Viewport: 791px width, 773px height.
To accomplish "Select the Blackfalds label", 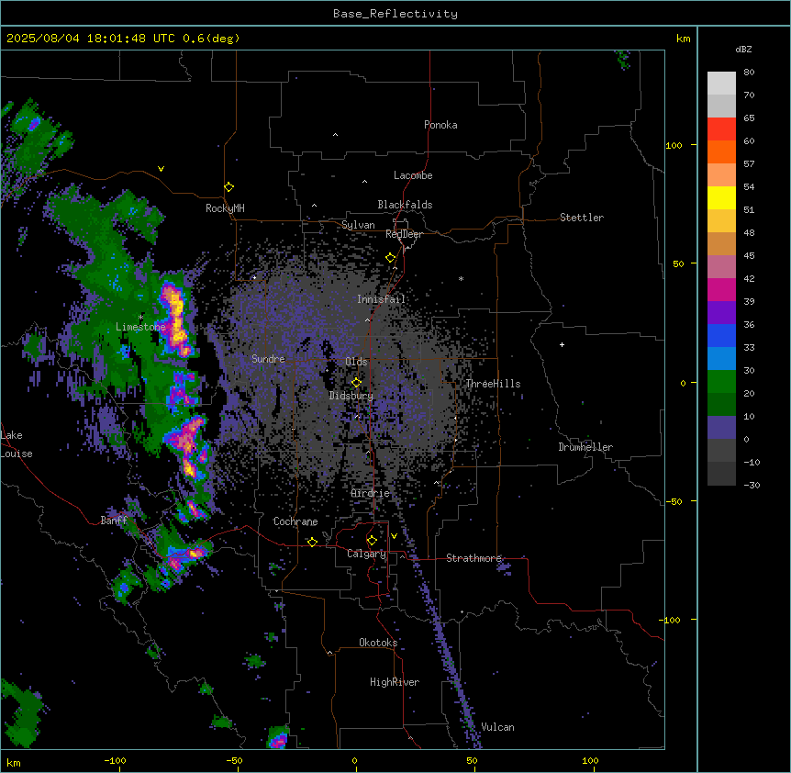I will (x=405, y=205).
